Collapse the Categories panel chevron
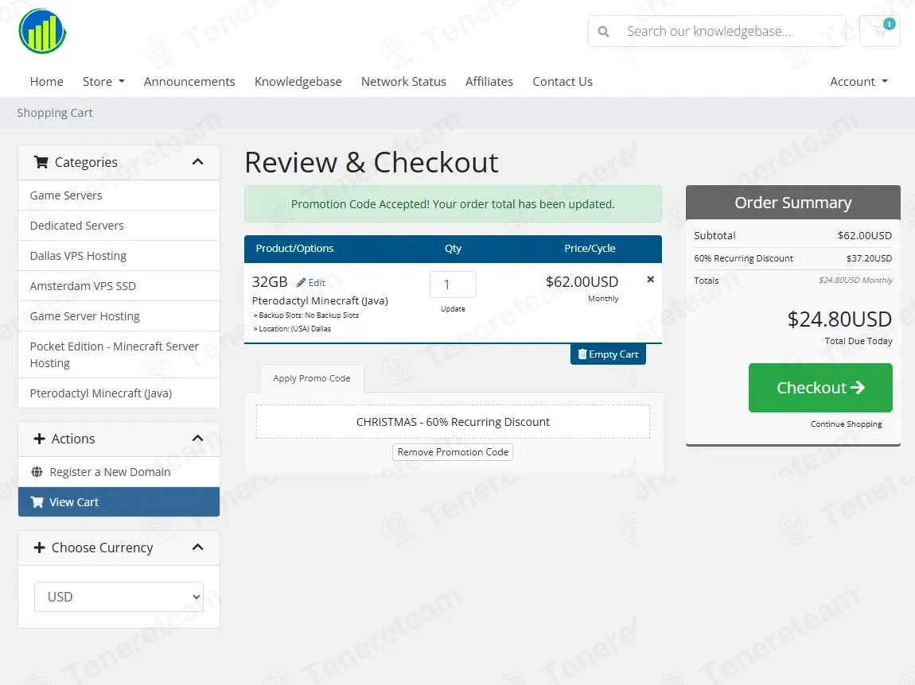This screenshot has width=915, height=685. pyautogui.click(x=198, y=162)
